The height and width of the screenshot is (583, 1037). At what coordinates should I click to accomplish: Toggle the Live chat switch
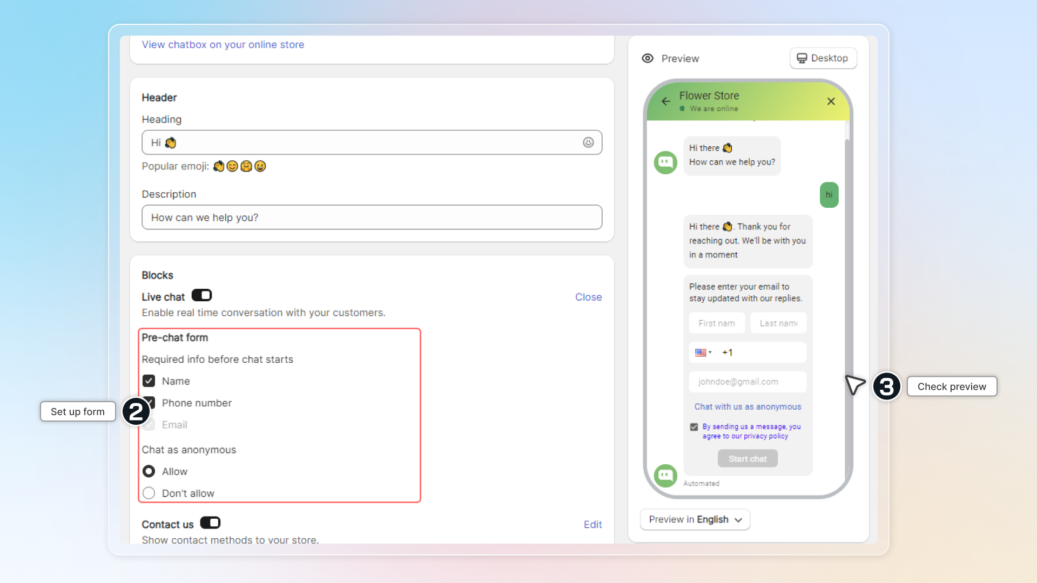click(201, 296)
